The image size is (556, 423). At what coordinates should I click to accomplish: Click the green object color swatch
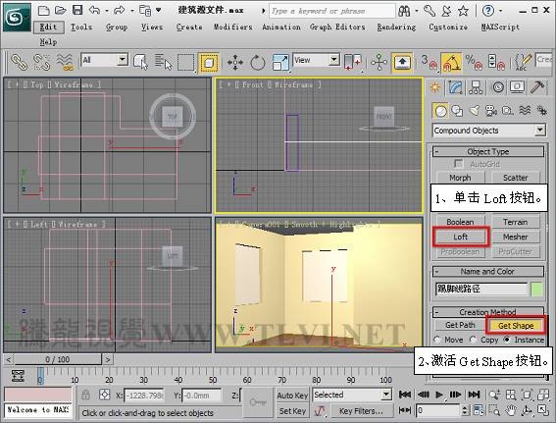[x=536, y=290]
